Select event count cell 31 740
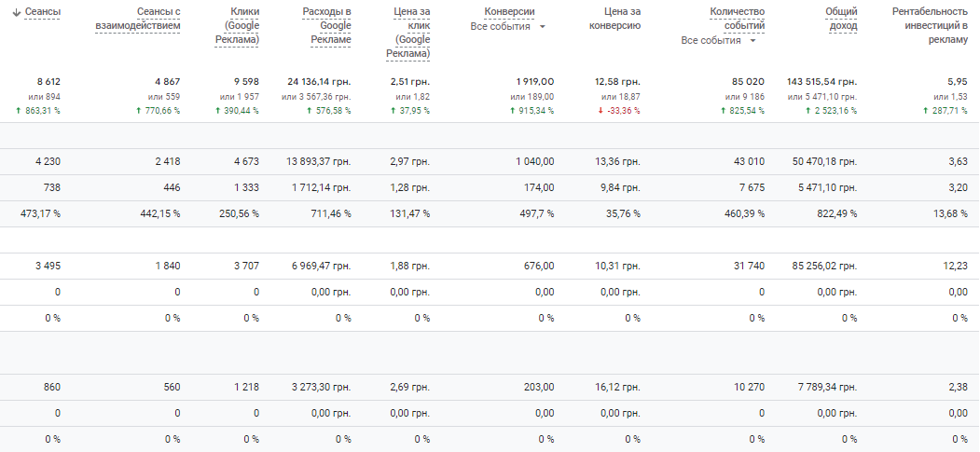 click(750, 266)
